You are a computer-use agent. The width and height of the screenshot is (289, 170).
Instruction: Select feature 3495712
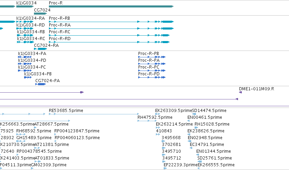pyautogui.click(x=164, y=162)
